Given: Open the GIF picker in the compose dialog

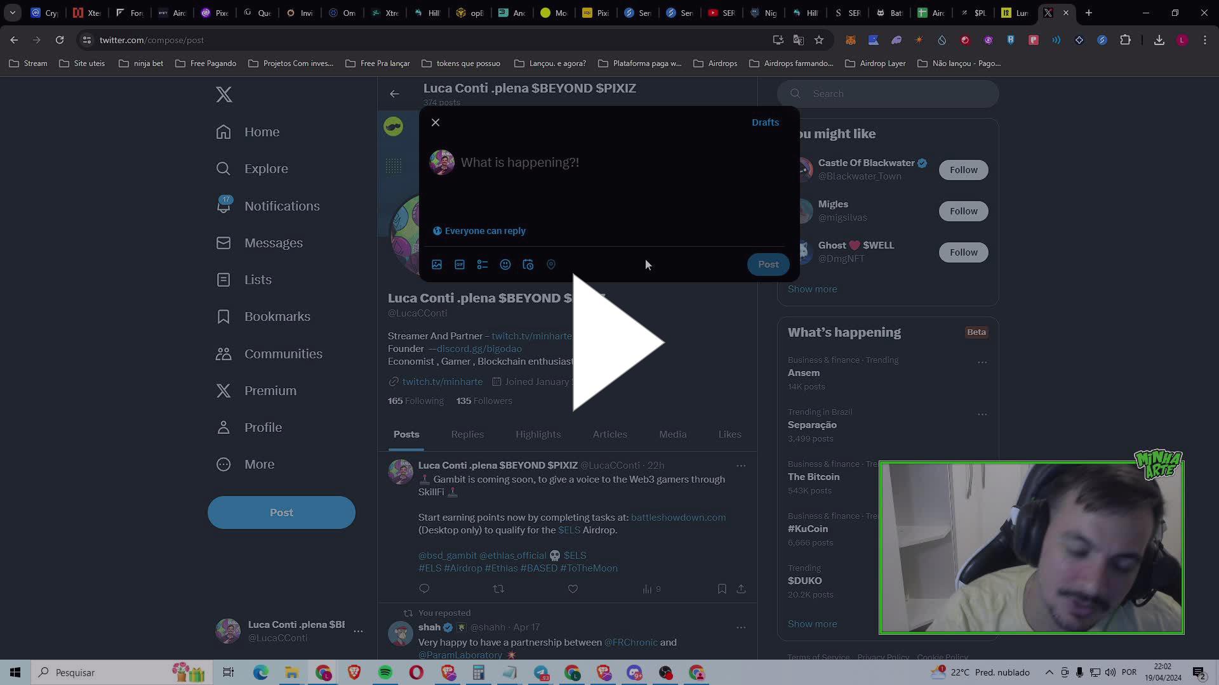Looking at the screenshot, I should point(460,264).
